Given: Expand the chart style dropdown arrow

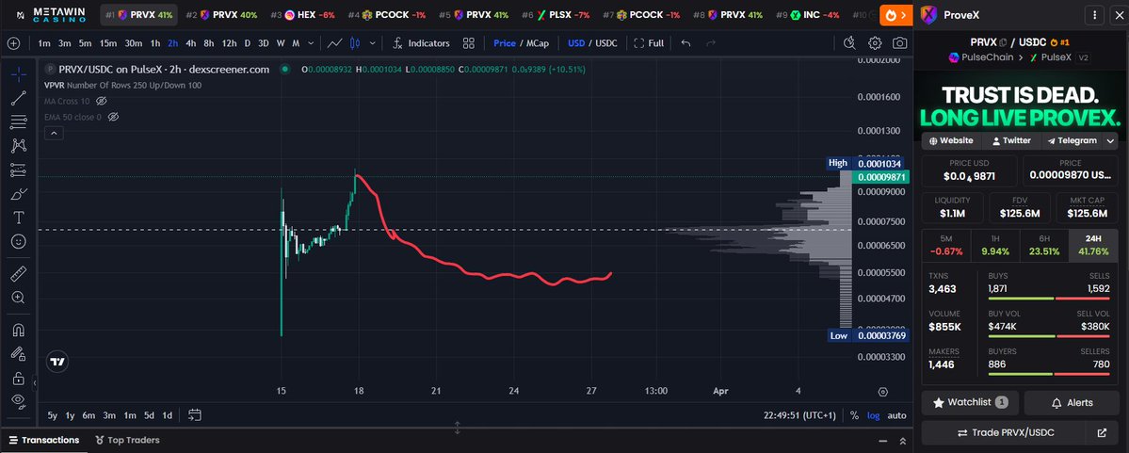Looking at the screenshot, I should [x=372, y=43].
